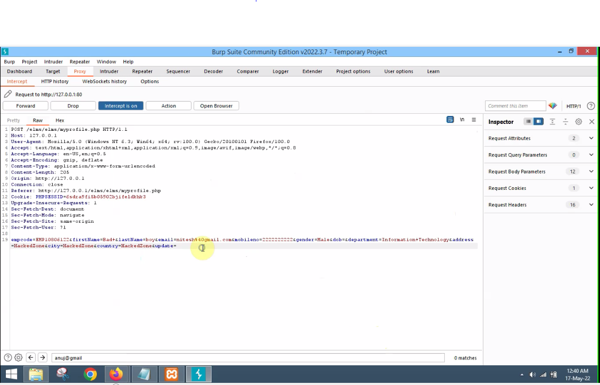Click the Open Browser button
Screen dimensions: 600x385
[216, 106]
